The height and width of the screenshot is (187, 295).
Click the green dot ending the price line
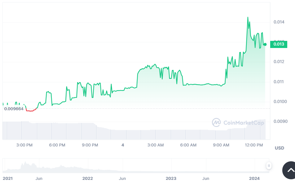[265, 44]
